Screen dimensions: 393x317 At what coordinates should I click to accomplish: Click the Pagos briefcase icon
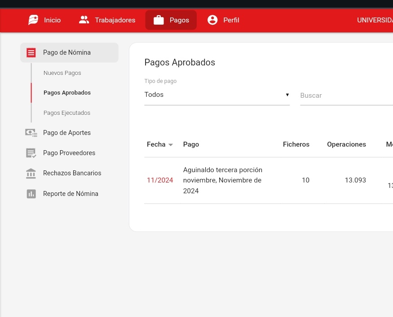click(159, 20)
